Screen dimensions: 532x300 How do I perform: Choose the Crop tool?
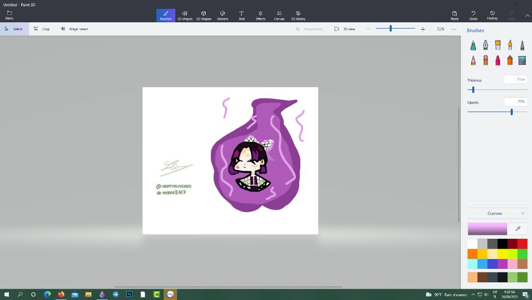click(x=42, y=29)
